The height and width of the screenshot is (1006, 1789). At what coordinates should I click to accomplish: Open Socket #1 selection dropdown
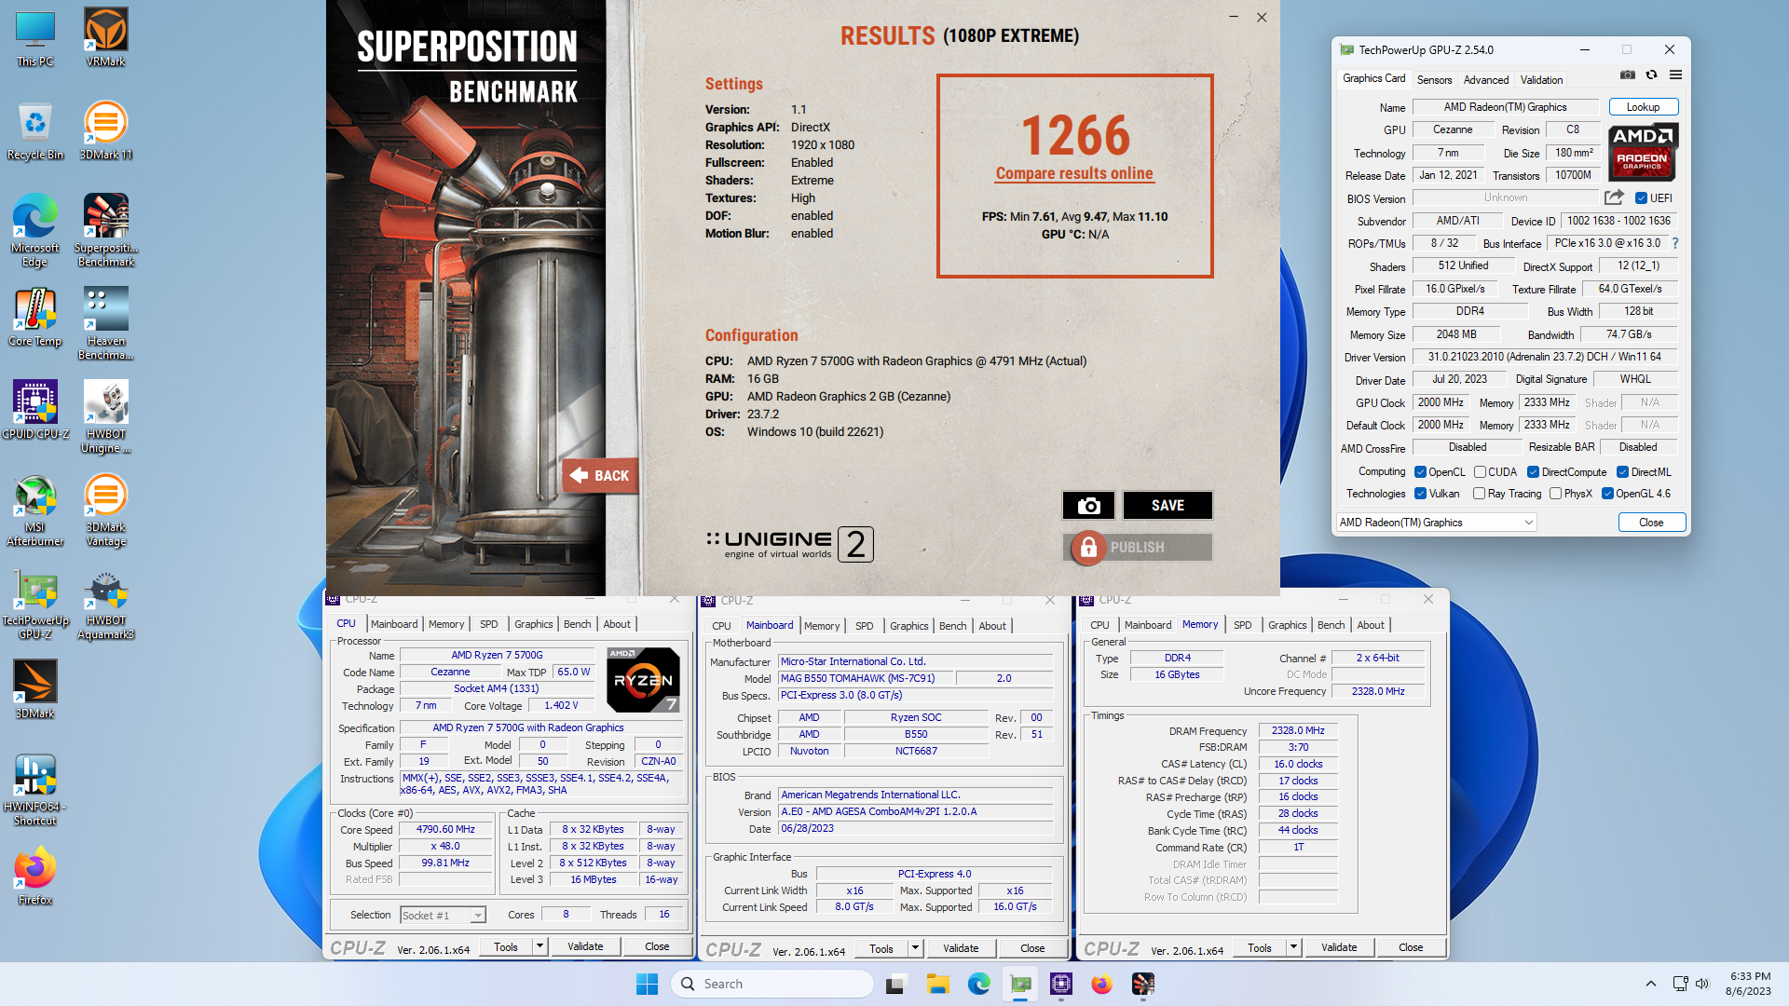[x=444, y=915]
